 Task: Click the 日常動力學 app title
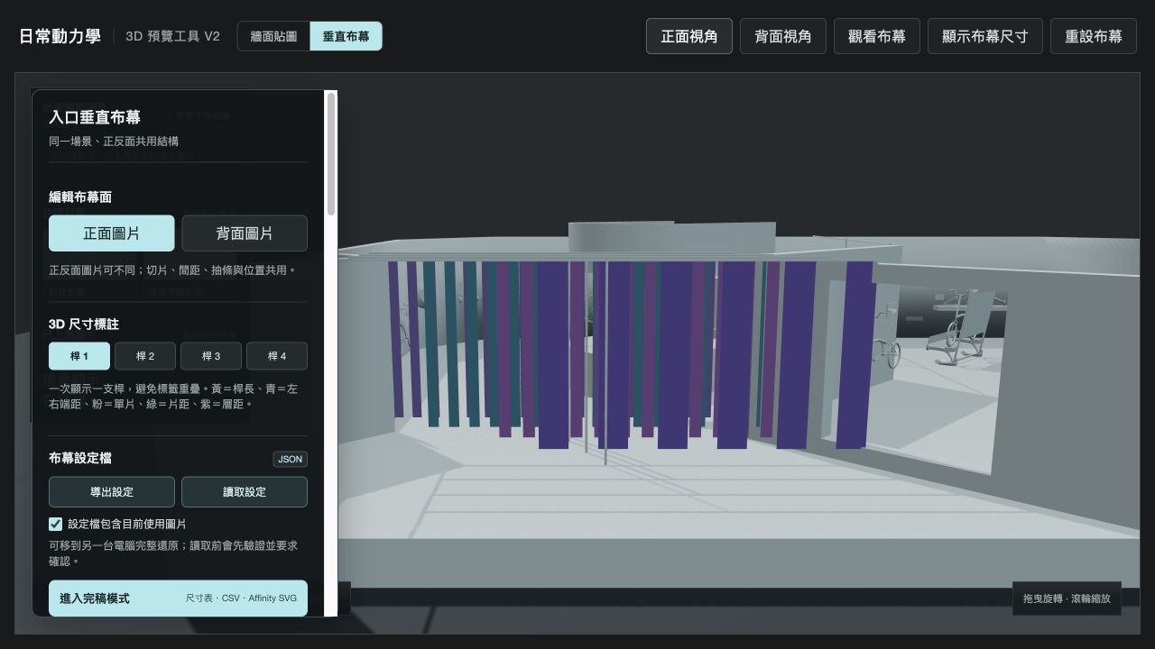(x=60, y=36)
